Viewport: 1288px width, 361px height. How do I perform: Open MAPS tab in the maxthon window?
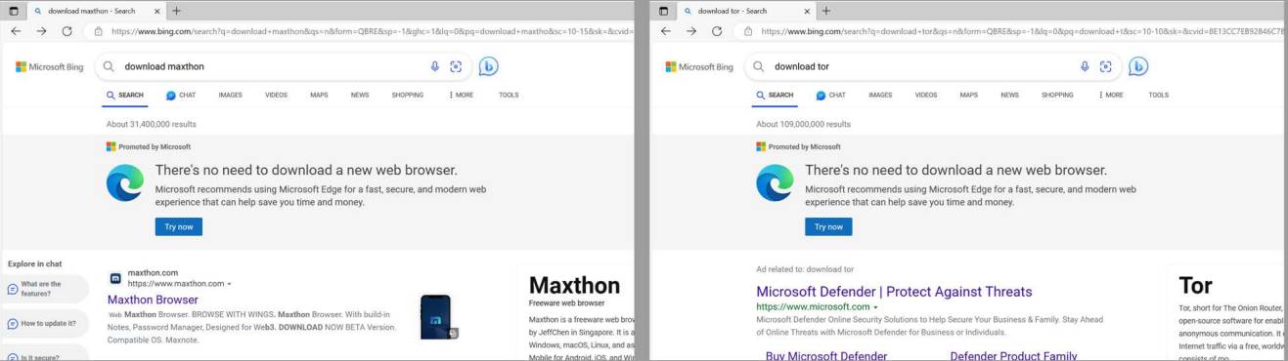[319, 96]
